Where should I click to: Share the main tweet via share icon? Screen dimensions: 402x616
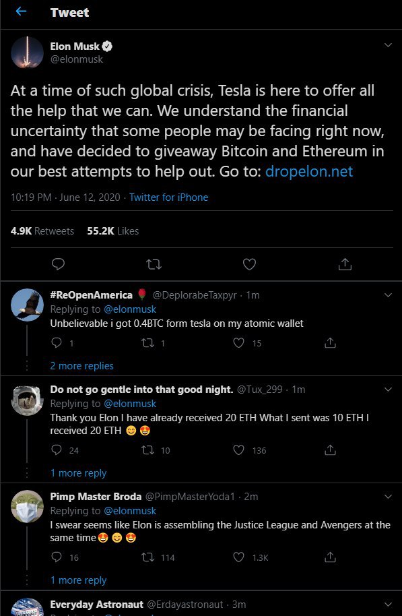345,264
